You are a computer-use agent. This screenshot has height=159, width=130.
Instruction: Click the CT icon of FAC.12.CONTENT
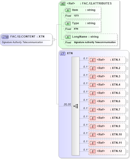(5, 37)
